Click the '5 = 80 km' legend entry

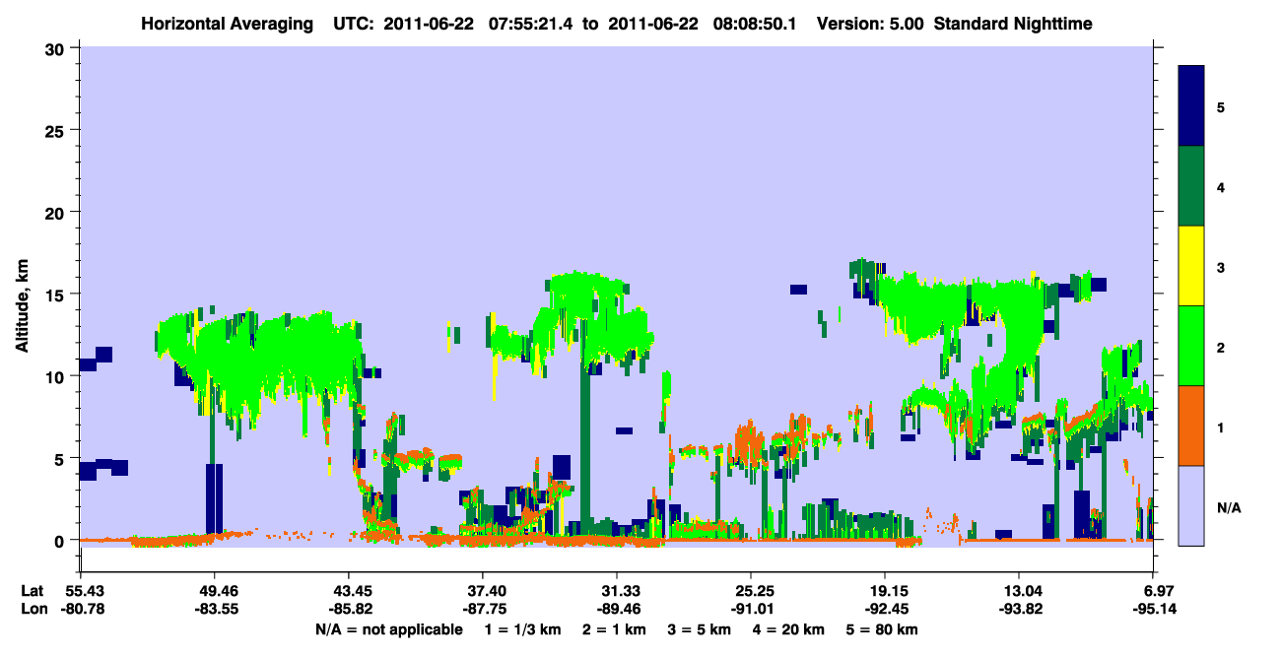[883, 629]
